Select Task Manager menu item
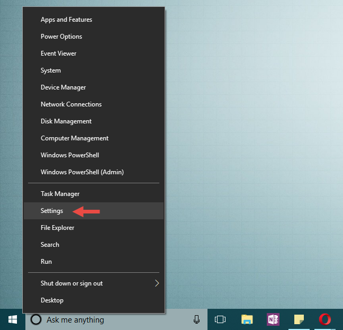The width and height of the screenshot is (343, 330). (60, 194)
